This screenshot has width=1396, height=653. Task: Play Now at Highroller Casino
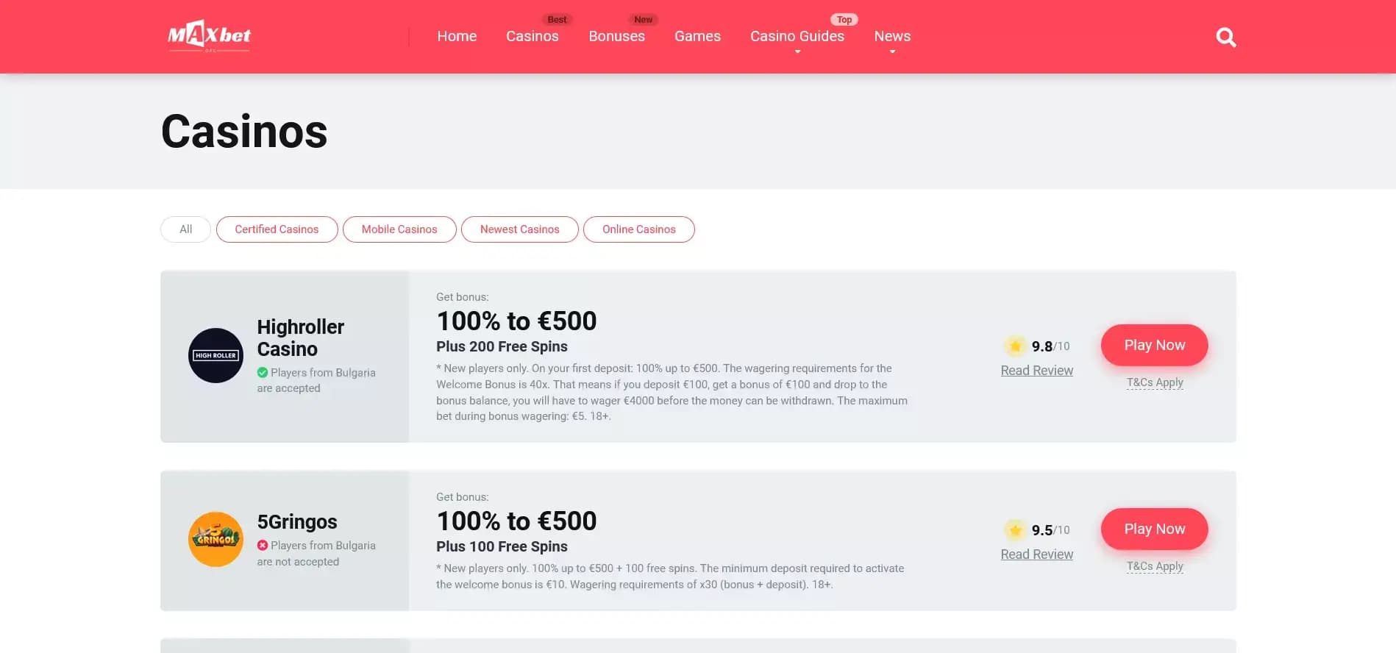(1154, 345)
